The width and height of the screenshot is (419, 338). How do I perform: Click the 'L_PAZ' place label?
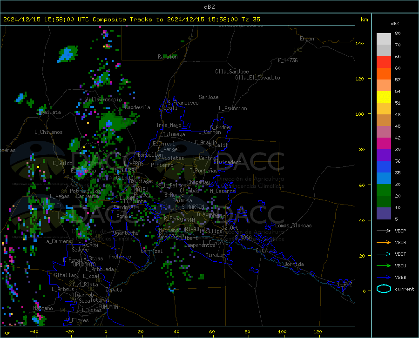[x=345, y=285]
